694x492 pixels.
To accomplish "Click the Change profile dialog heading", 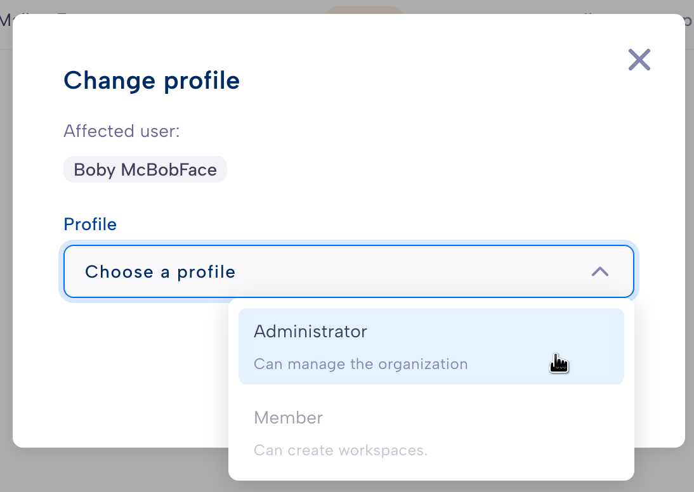I will point(152,81).
